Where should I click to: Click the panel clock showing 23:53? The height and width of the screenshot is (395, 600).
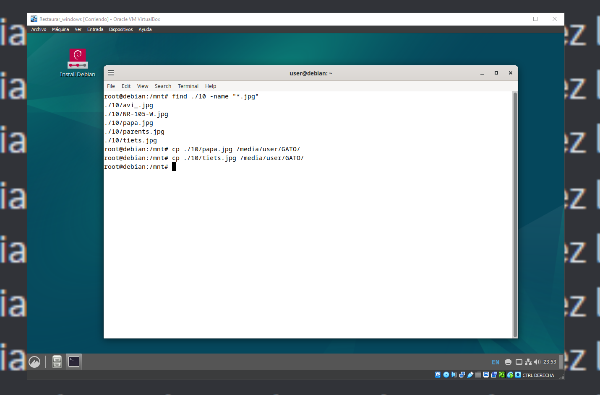point(550,362)
